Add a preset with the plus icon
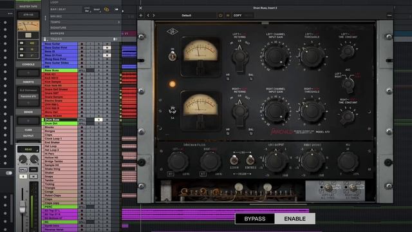This screenshot has width=412, height=232. [141, 15]
